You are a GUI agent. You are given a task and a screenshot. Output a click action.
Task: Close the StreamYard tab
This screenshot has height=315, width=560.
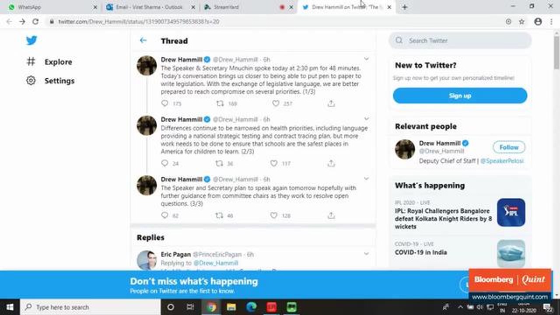click(x=291, y=7)
